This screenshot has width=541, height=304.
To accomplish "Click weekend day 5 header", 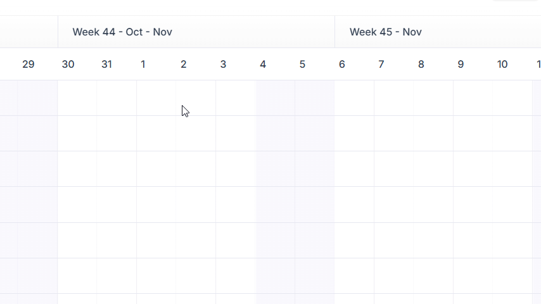I will pyautogui.click(x=302, y=64).
